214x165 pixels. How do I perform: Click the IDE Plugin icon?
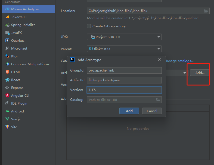pyautogui.click(x=7, y=103)
